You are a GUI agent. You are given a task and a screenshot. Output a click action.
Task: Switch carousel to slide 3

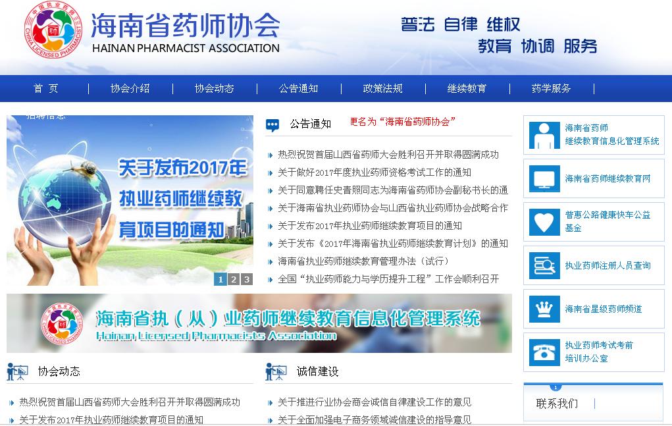pyautogui.click(x=246, y=279)
